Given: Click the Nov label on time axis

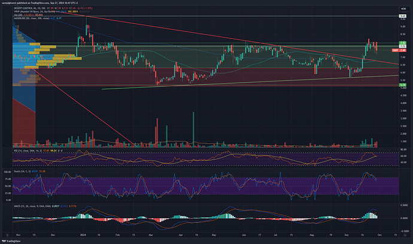Looking at the screenshot, I should point(18,235).
